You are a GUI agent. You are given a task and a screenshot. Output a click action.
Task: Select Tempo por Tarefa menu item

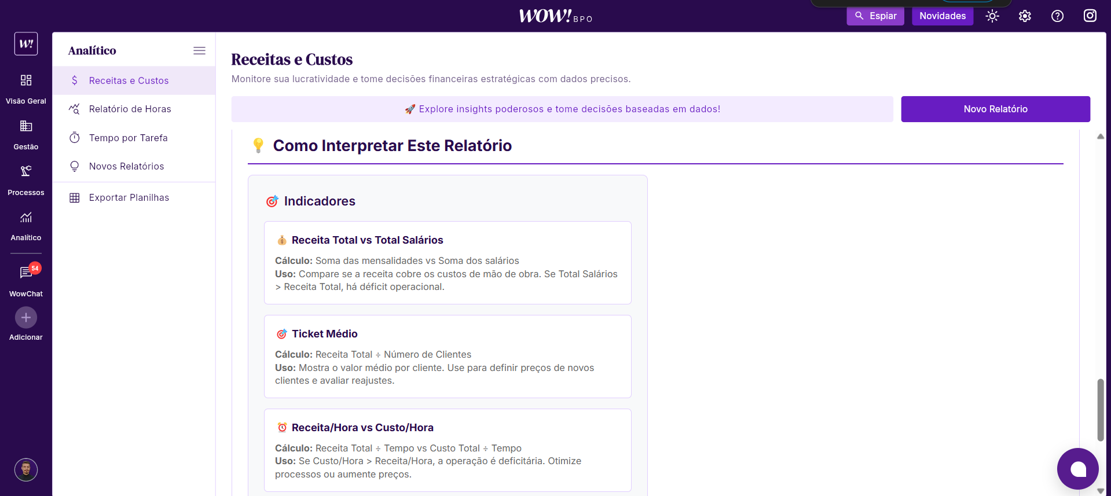pyautogui.click(x=128, y=138)
